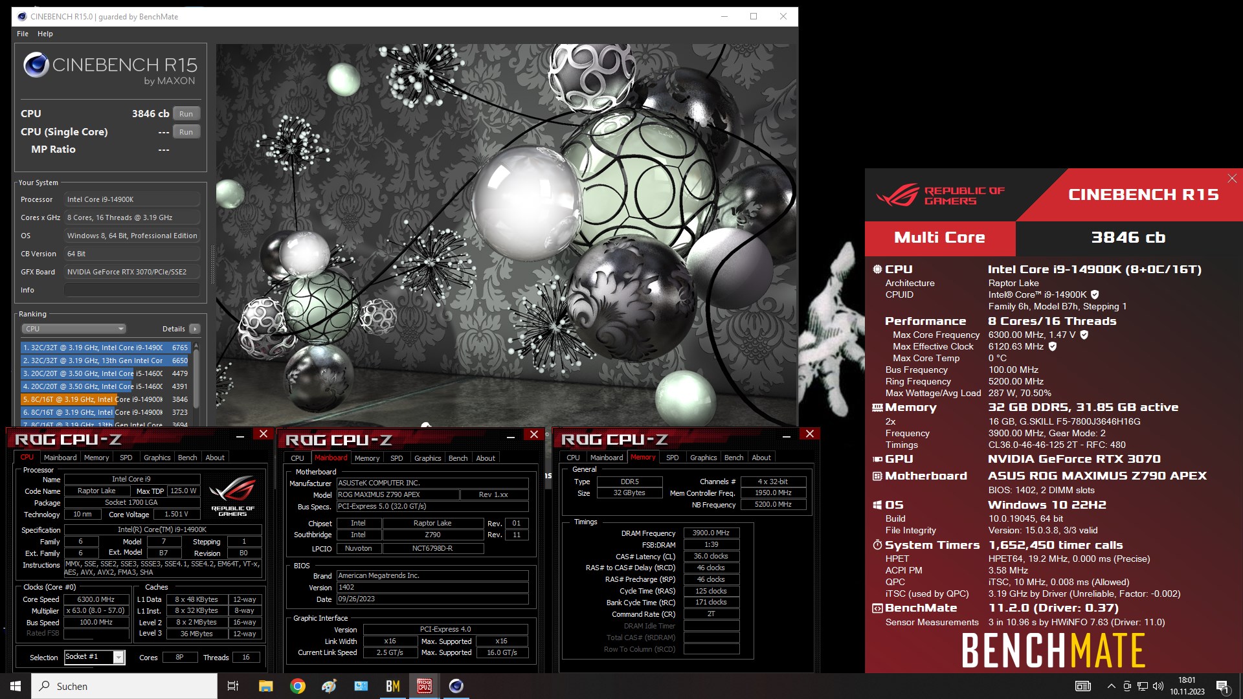The height and width of the screenshot is (699, 1243).
Task: Close the left ROG CPU-Z window
Action: [x=263, y=434]
